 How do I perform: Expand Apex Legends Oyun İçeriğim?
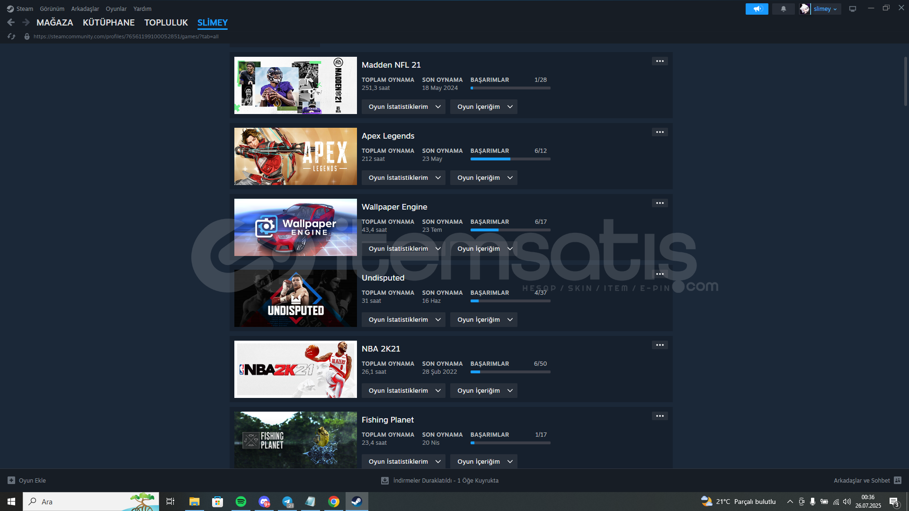(x=484, y=178)
